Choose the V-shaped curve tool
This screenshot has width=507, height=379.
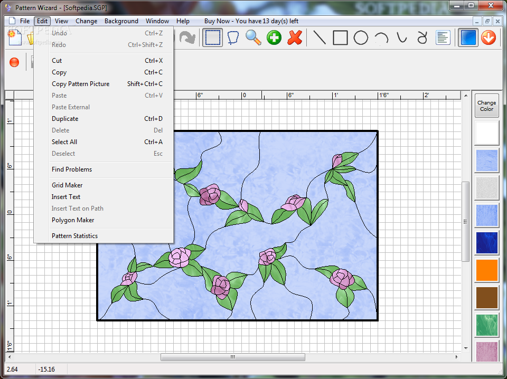[402, 38]
